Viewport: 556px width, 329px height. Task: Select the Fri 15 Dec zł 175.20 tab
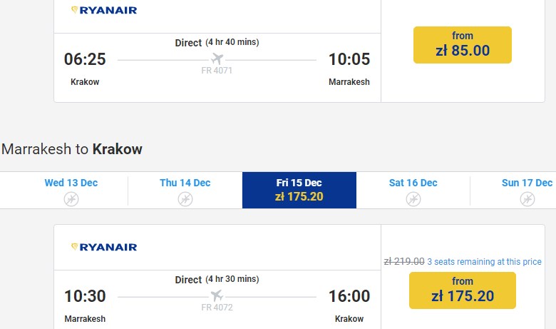click(299, 190)
